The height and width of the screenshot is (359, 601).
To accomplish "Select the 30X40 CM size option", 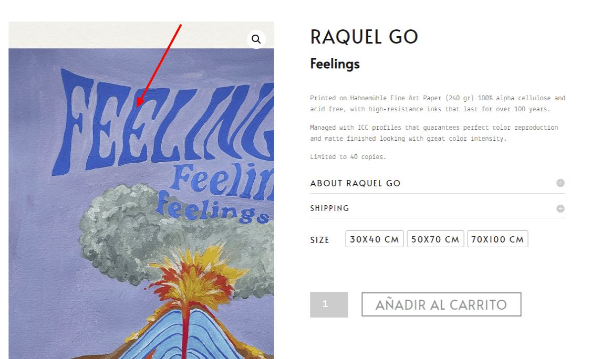I will click(375, 239).
